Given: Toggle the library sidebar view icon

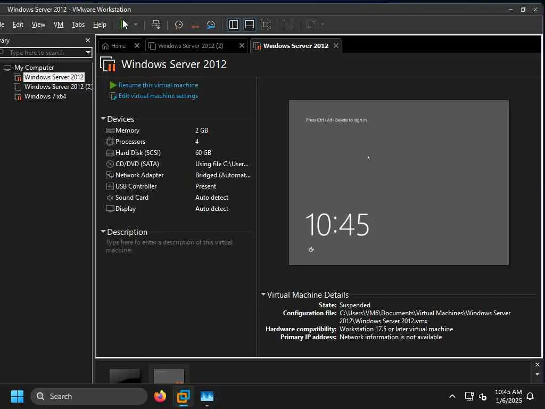Looking at the screenshot, I should [x=234, y=24].
